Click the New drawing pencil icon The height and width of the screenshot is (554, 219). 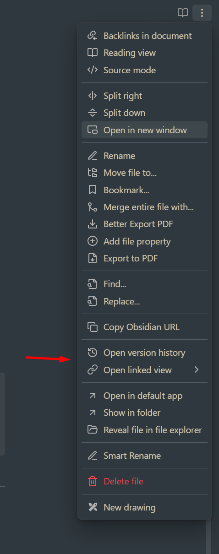tap(93, 507)
